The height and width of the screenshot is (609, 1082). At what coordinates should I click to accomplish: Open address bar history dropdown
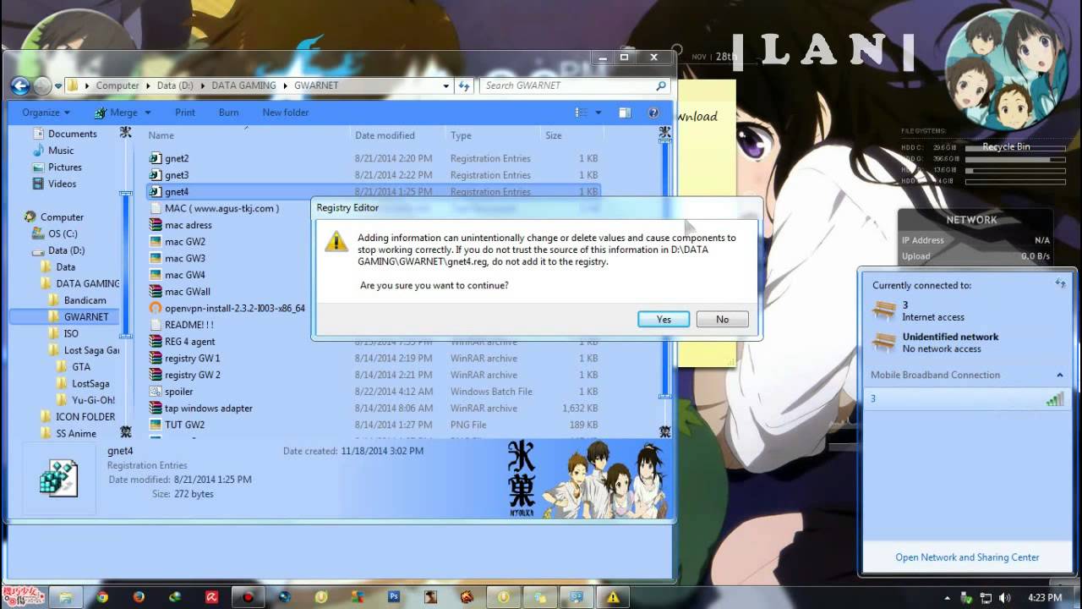[x=446, y=85]
